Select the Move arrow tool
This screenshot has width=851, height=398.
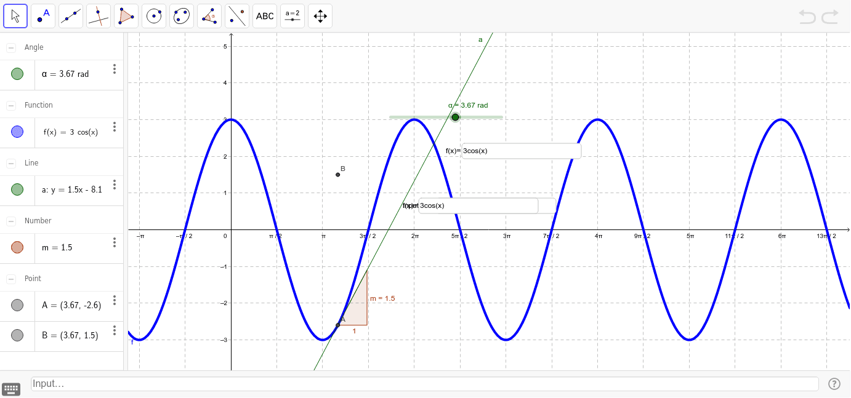[x=15, y=16]
